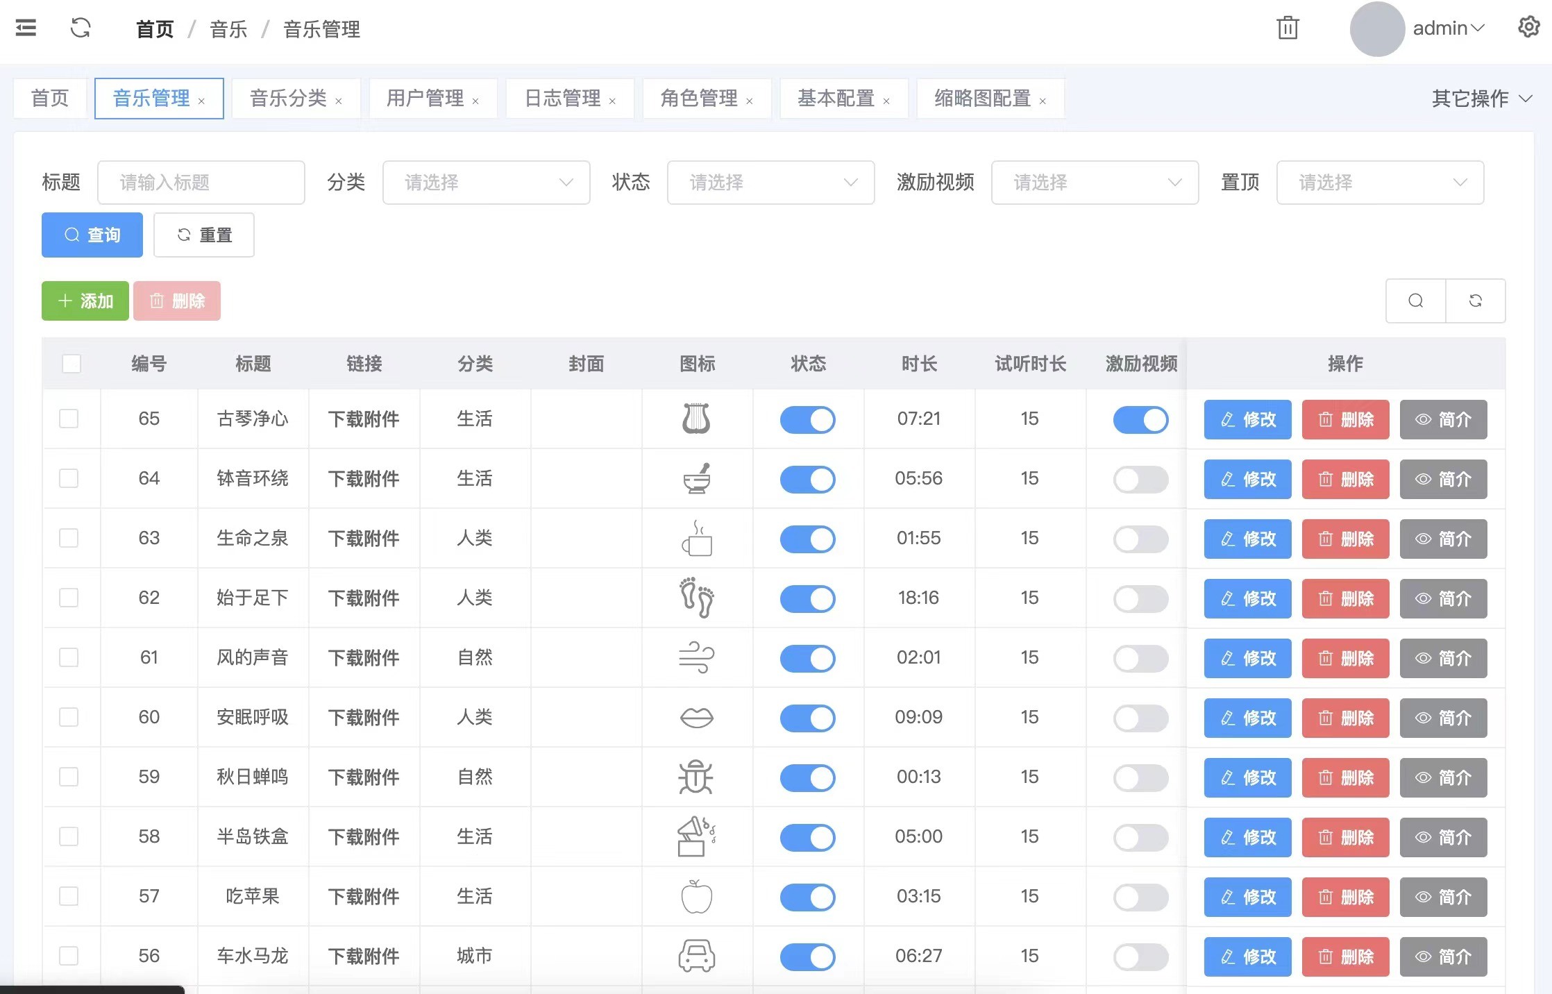Click the trash can icon in header

[1288, 28]
